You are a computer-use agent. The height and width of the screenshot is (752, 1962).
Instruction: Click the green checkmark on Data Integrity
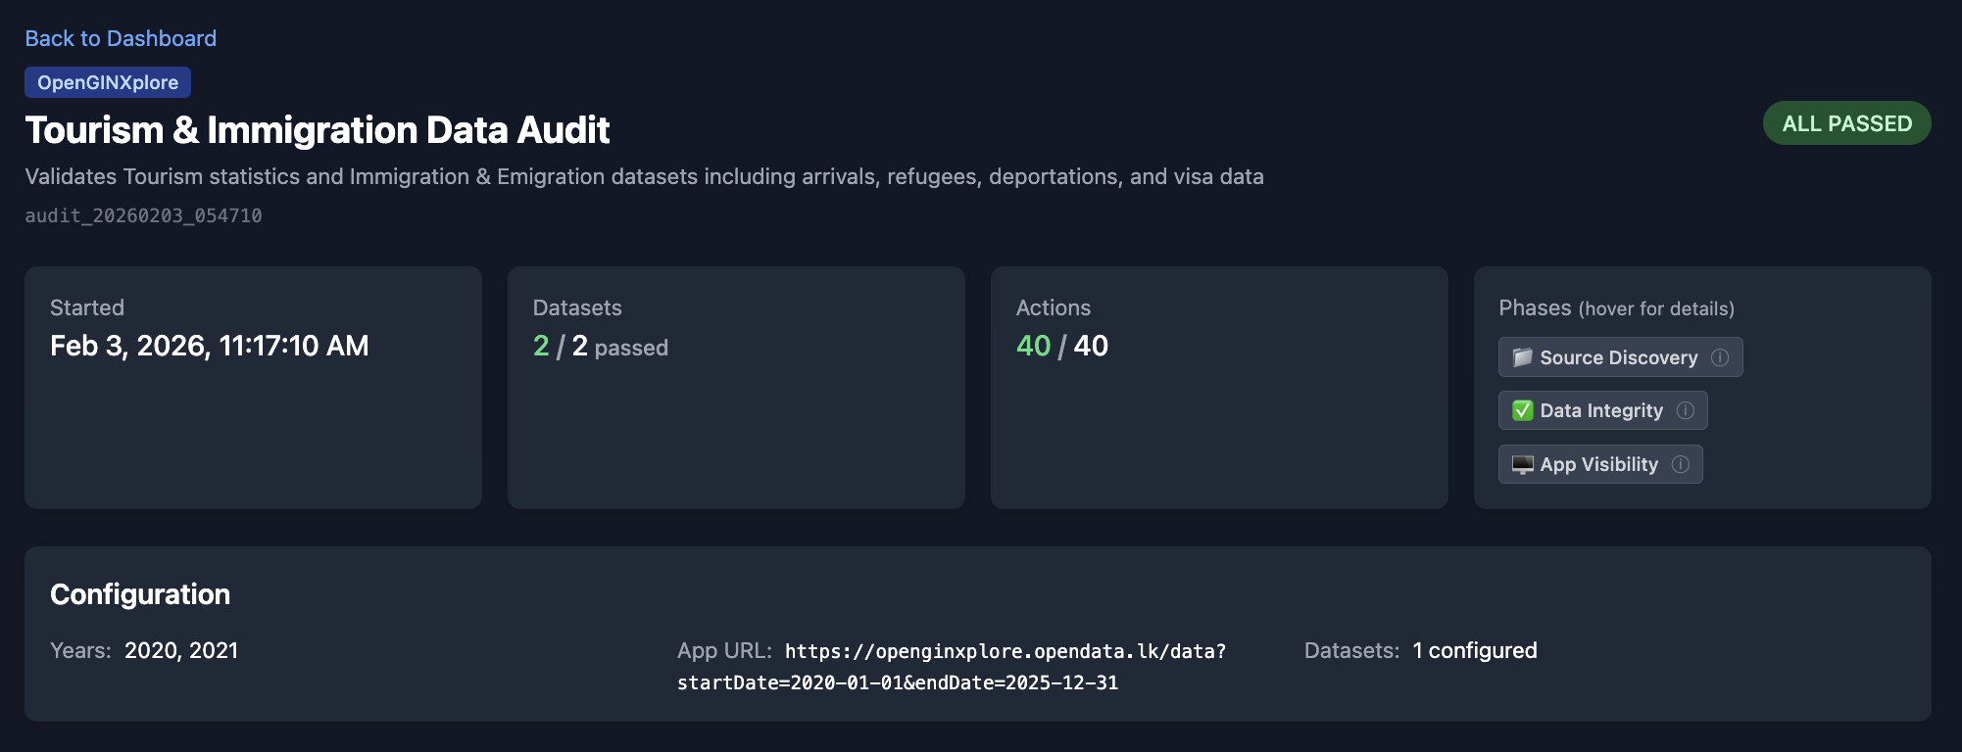(x=1522, y=410)
